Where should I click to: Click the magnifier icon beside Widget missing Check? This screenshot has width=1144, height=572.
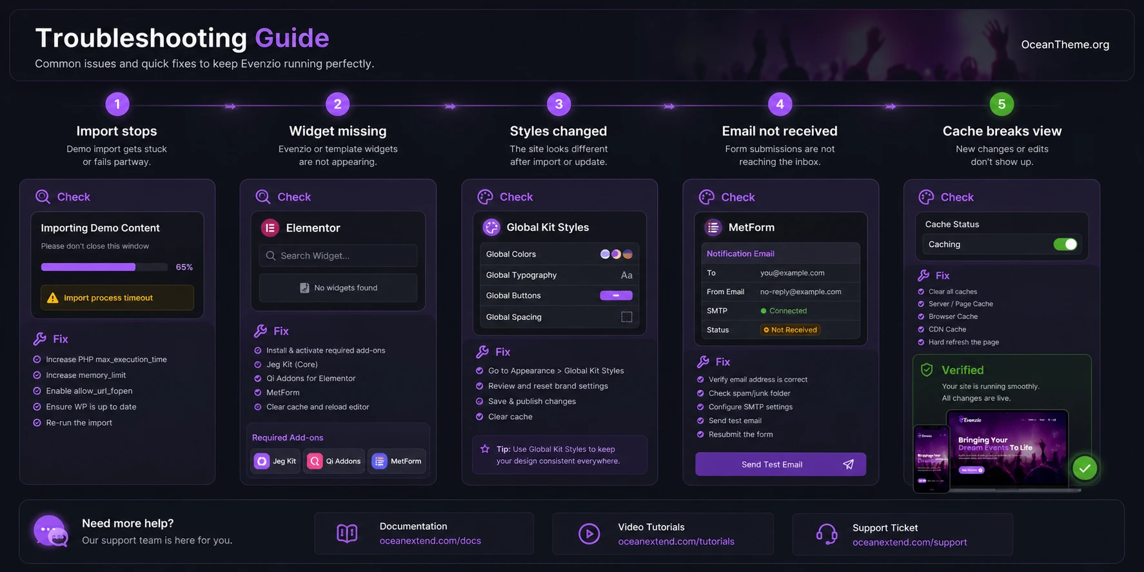[263, 197]
